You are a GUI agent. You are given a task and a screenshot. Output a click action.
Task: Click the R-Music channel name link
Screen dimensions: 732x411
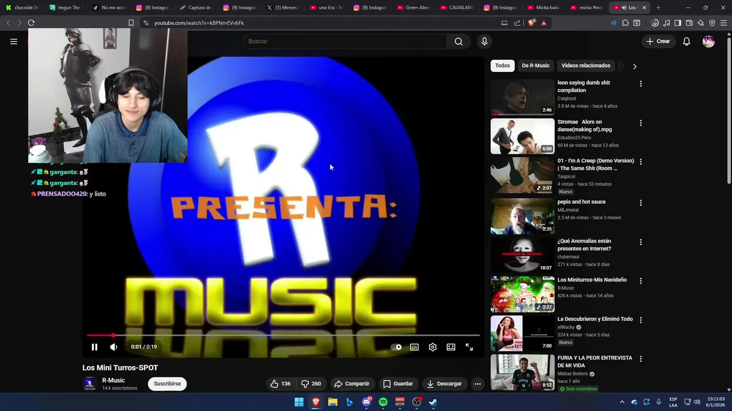(113, 380)
